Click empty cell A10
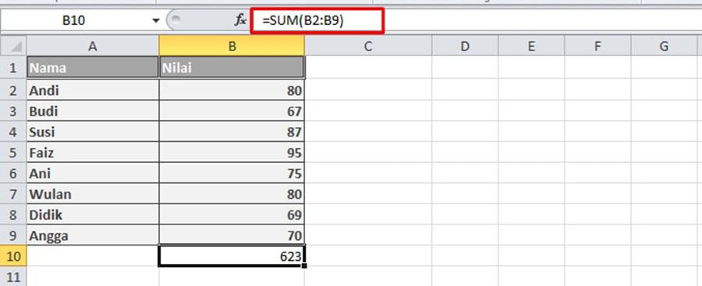 [93, 256]
